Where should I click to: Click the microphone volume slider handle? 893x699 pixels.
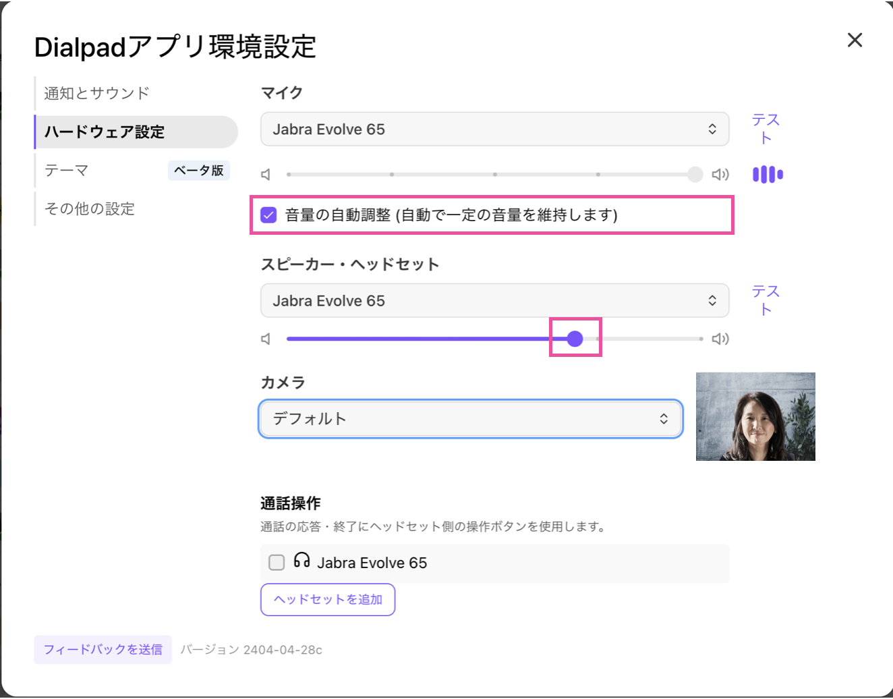[695, 175]
